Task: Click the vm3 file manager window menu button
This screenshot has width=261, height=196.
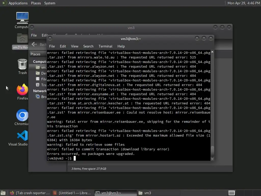Action: 32,27
